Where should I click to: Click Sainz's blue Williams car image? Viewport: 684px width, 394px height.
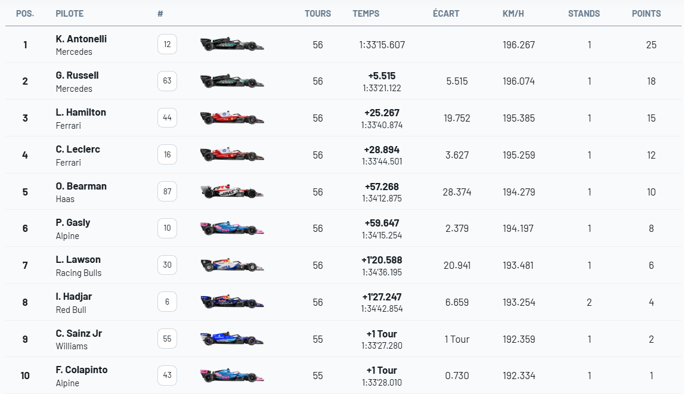(x=232, y=339)
